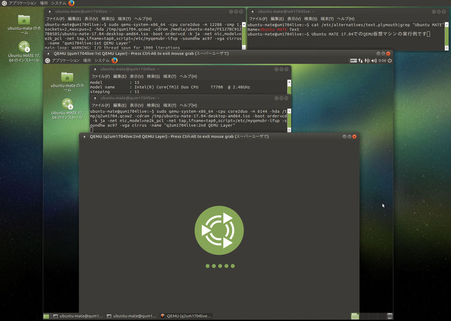Click scrollbar of the top-left host terminal

click(x=244, y=36)
